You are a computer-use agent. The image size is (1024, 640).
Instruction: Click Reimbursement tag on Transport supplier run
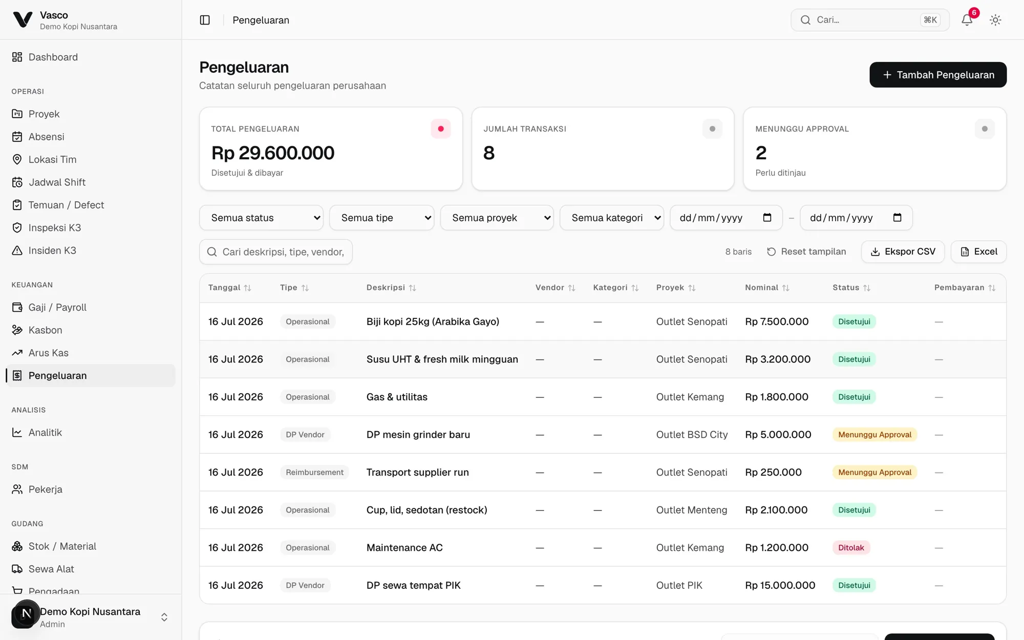[314, 472]
